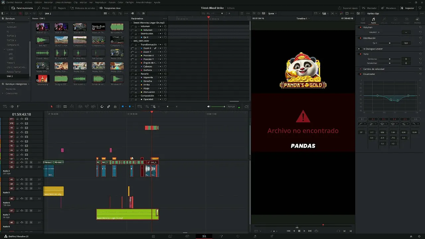
Task: Open the flag color dropdown arrow
Action: pos(126,107)
